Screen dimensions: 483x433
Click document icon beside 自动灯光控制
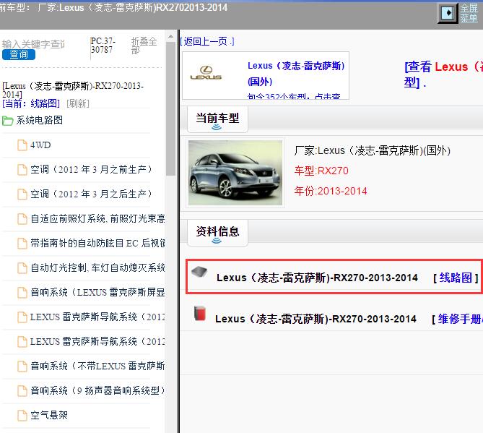click(x=22, y=268)
